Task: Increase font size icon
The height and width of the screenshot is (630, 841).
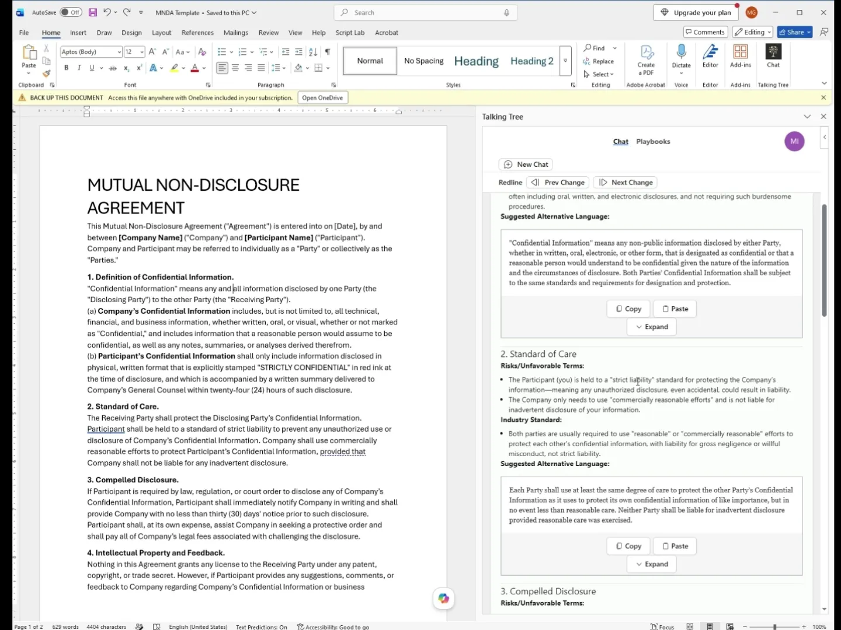Action: click(152, 52)
